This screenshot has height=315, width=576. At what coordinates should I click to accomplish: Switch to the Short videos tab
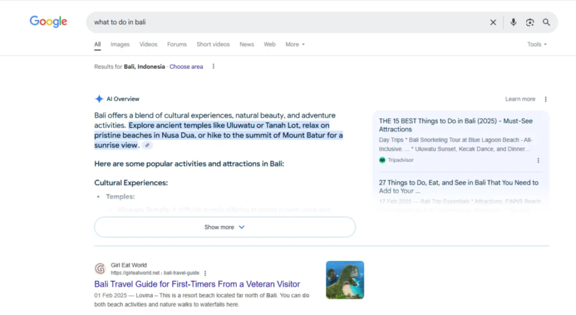[213, 45]
